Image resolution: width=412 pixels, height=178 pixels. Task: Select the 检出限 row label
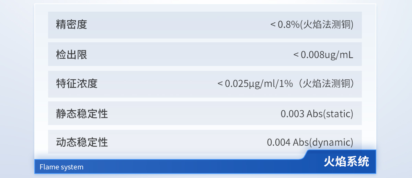pos(71,54)
